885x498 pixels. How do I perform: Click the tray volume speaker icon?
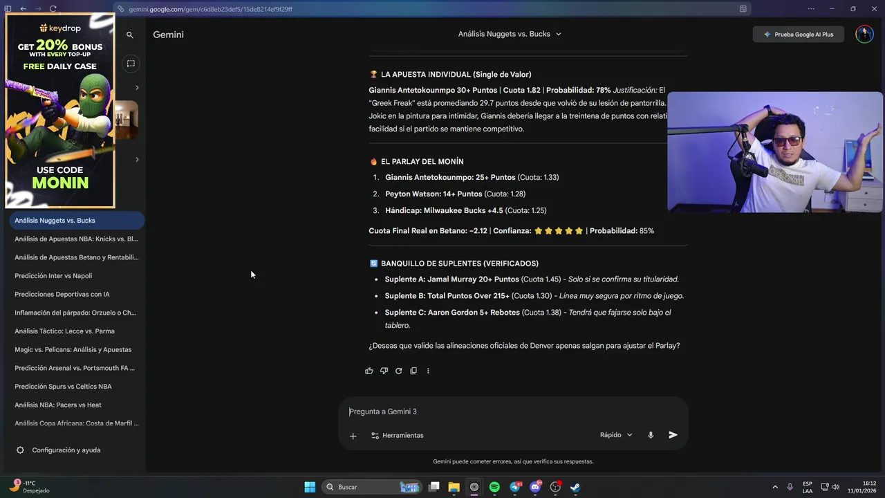(x=835, y=487)
